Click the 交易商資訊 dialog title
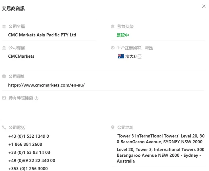The image size is (209, 171). click(13, 9)
